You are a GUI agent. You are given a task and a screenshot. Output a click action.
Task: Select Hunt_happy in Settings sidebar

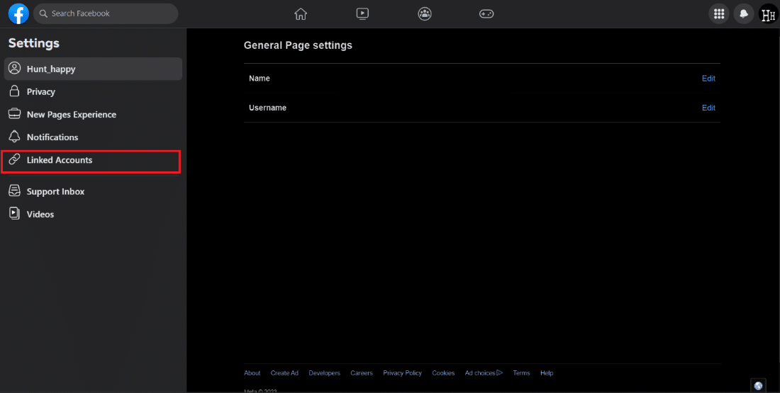coord(93,69)
